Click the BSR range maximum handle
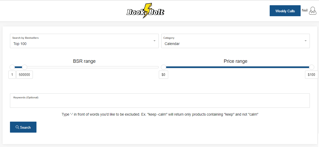The width and height of the screenshot is (319, 147). pyautogui.click(x=24, y=67)
